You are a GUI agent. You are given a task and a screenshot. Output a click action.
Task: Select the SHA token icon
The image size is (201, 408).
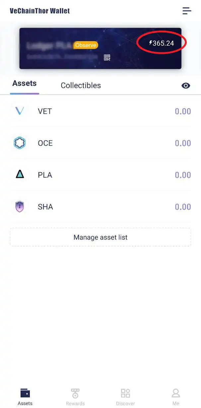tap(19, 207)
